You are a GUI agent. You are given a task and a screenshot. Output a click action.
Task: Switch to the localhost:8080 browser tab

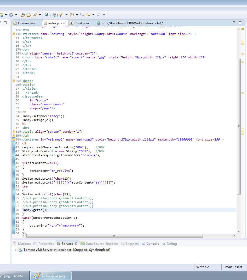point(130,23)
